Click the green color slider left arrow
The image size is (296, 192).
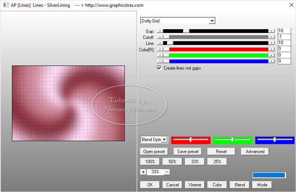point(160,55)
